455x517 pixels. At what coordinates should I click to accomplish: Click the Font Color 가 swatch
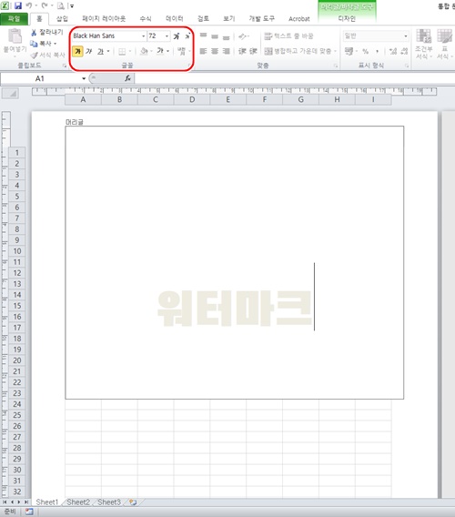160,51
